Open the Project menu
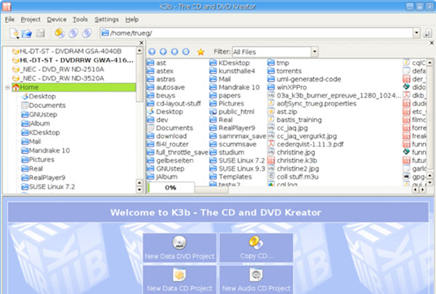This screenshot has height=294, width=436. 31,20
